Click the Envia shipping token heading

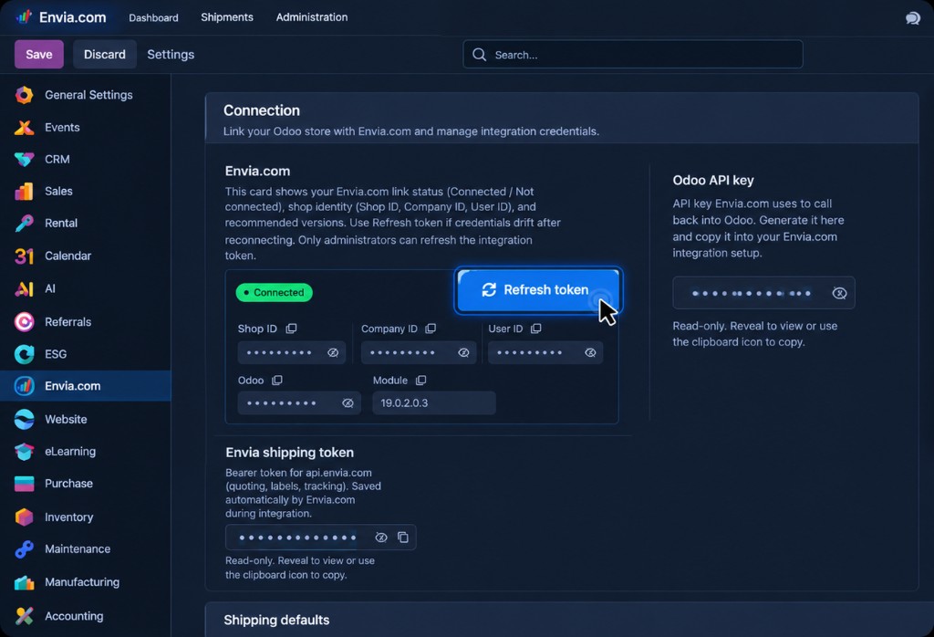click(x=289, y=453)
